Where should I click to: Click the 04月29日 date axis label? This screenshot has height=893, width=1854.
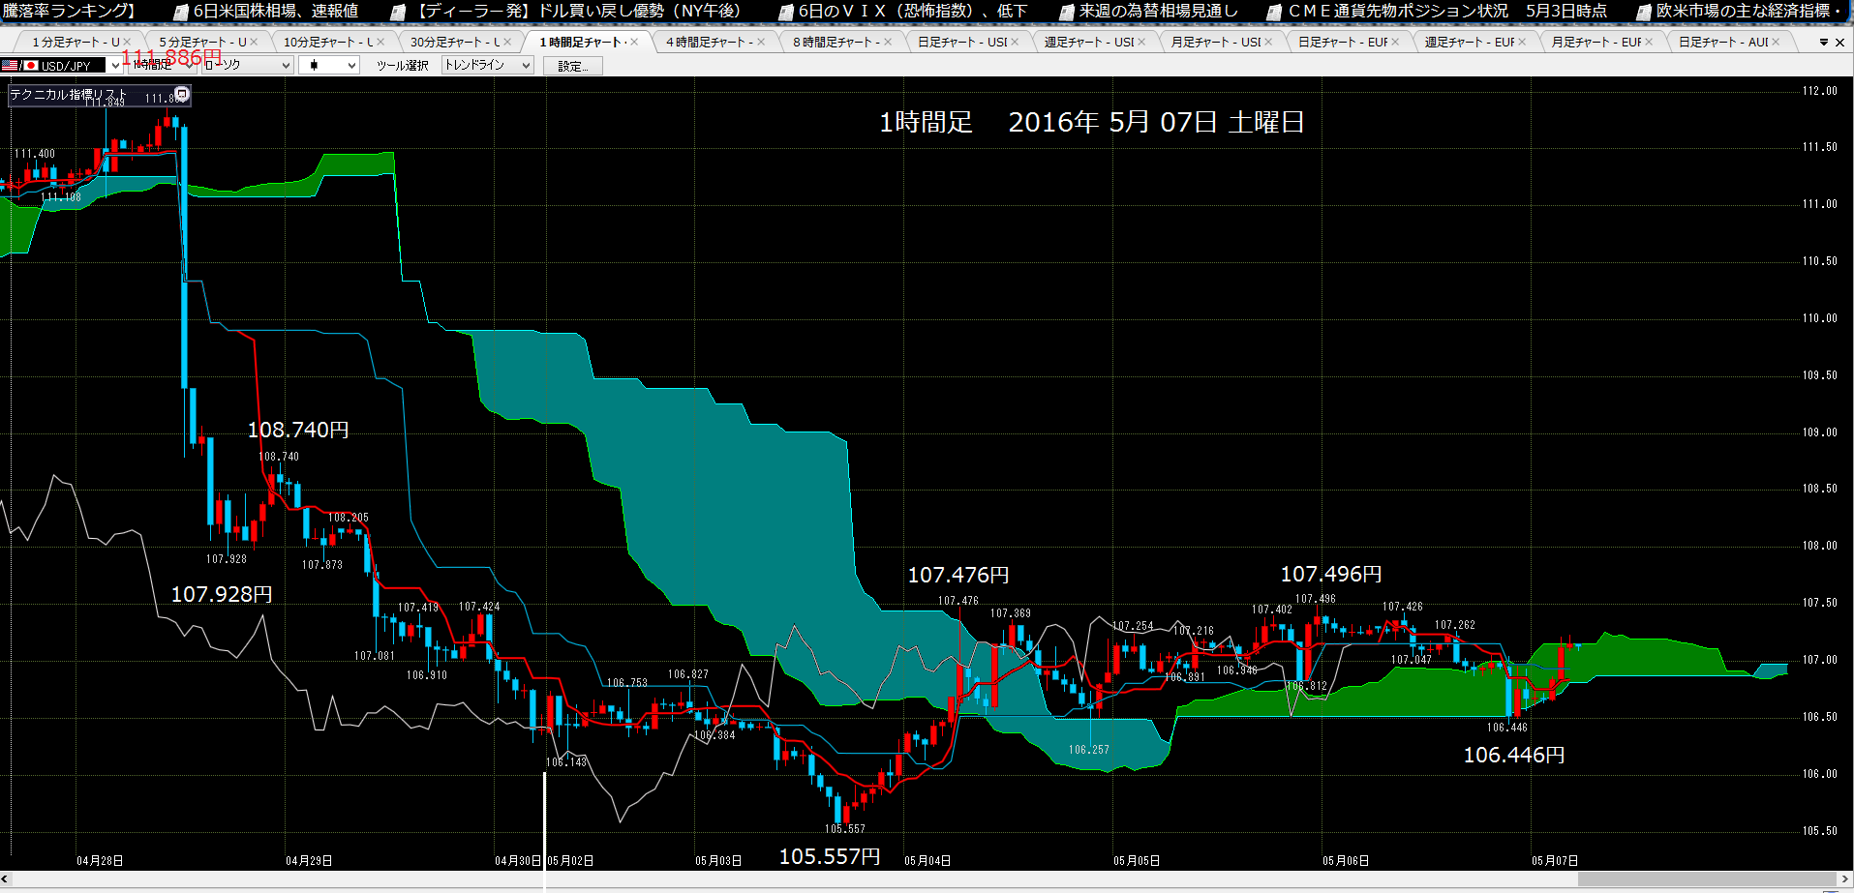[309, 860]
